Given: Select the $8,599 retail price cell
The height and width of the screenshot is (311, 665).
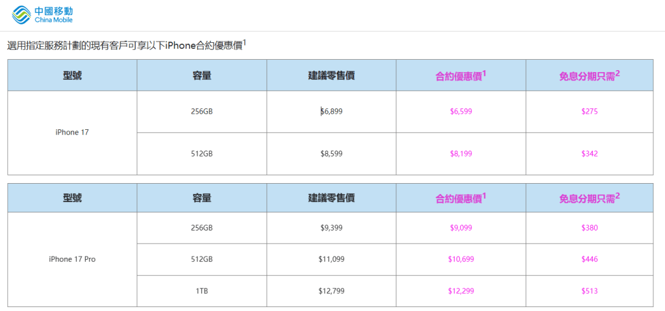Looking at the screenshot, I should 331,154.
